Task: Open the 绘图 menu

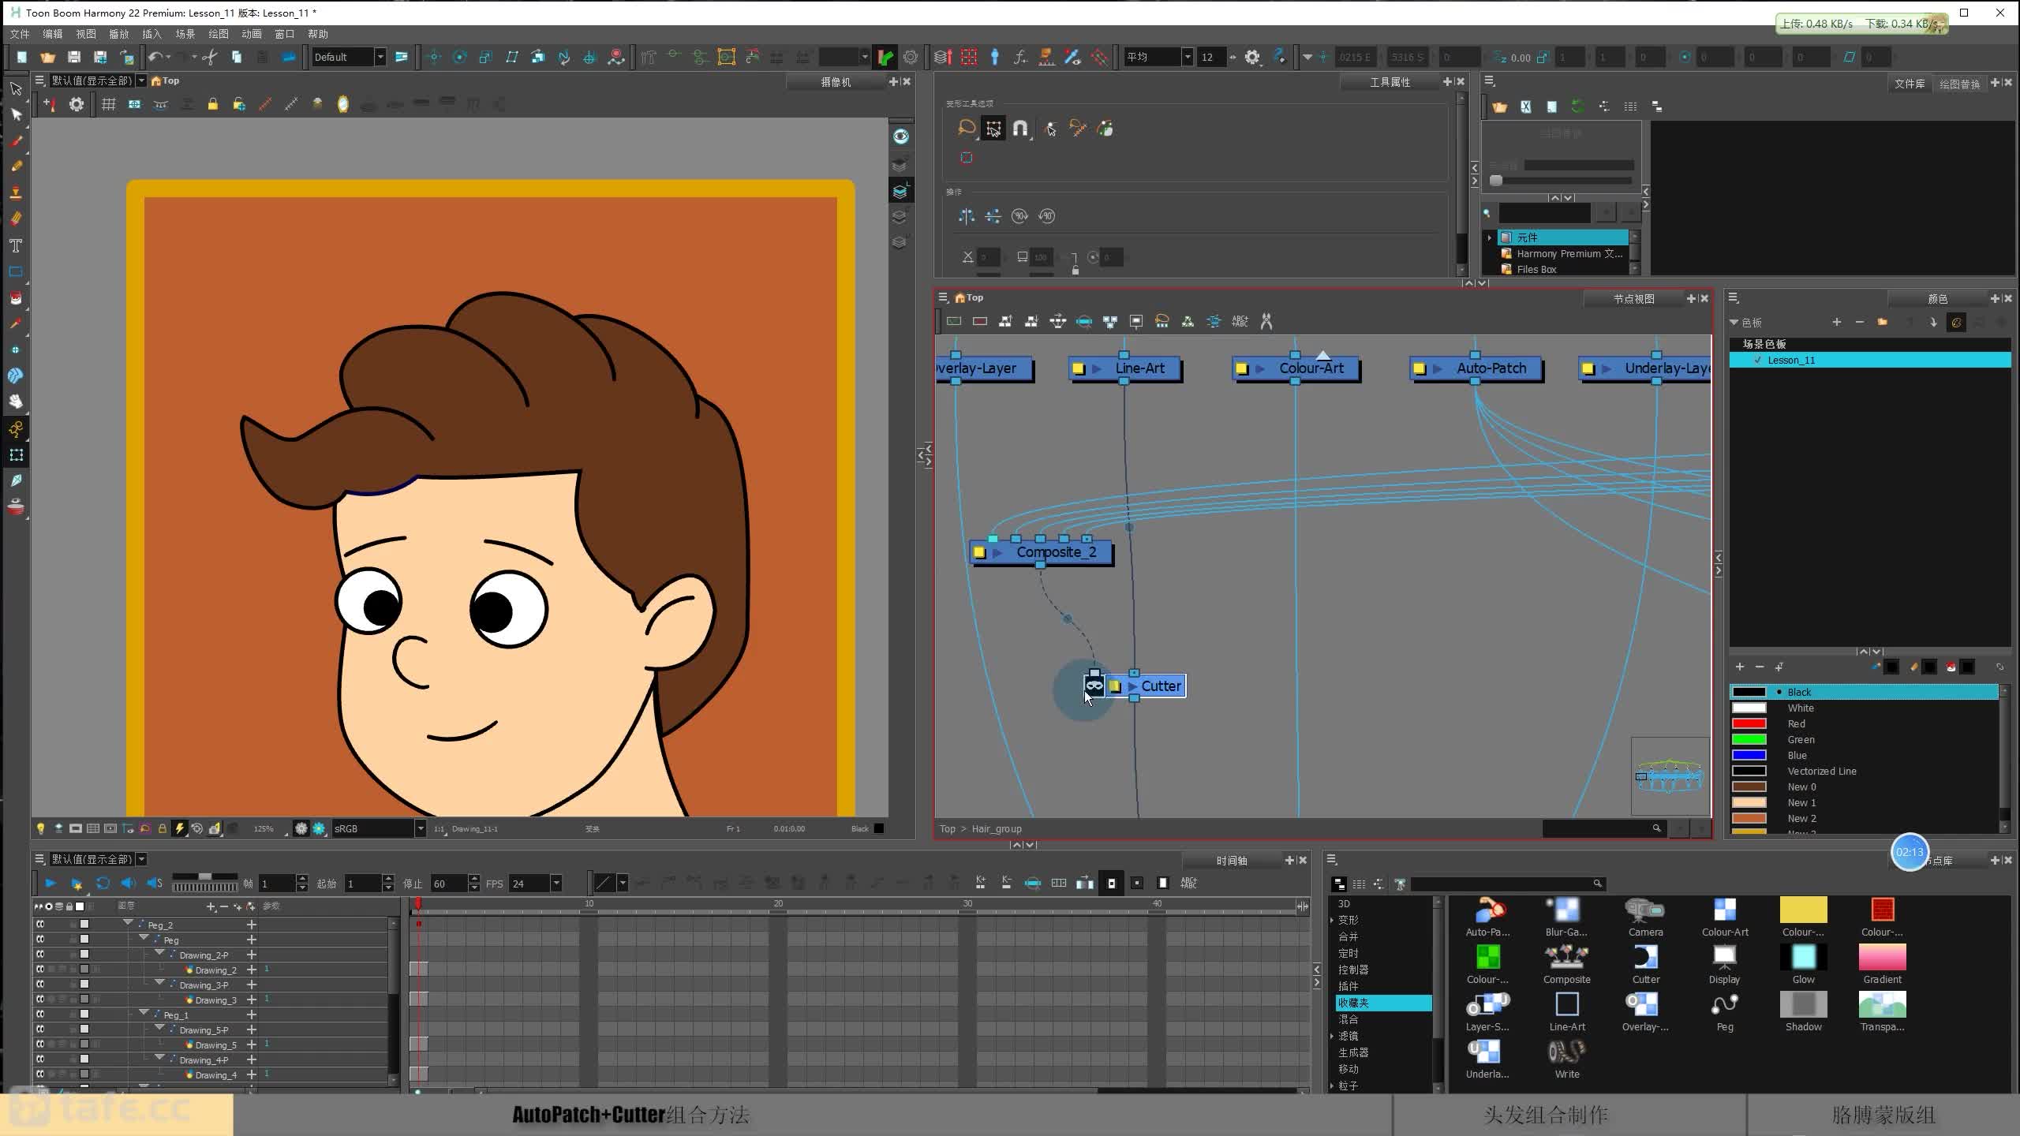Action: (218, 34)
